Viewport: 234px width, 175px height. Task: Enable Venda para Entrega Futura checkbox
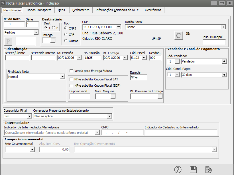point(71,70)
